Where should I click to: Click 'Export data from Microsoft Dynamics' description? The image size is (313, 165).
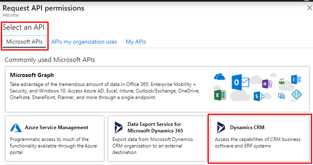coord(152,146)
